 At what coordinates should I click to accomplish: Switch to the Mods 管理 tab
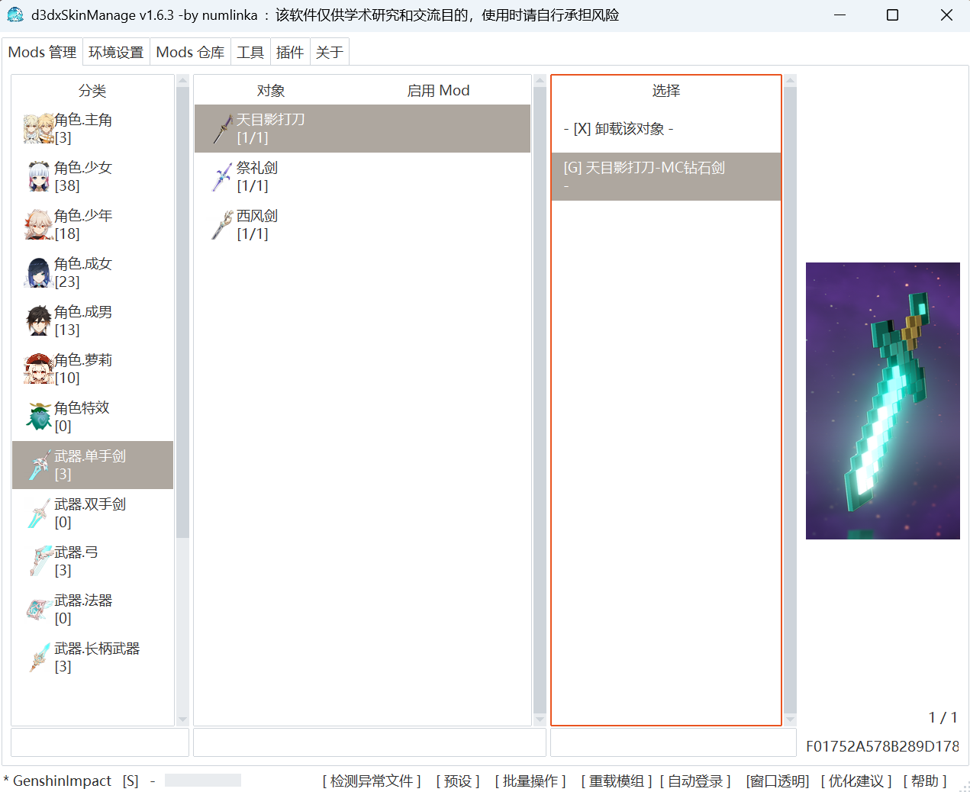tap(42, 52)
